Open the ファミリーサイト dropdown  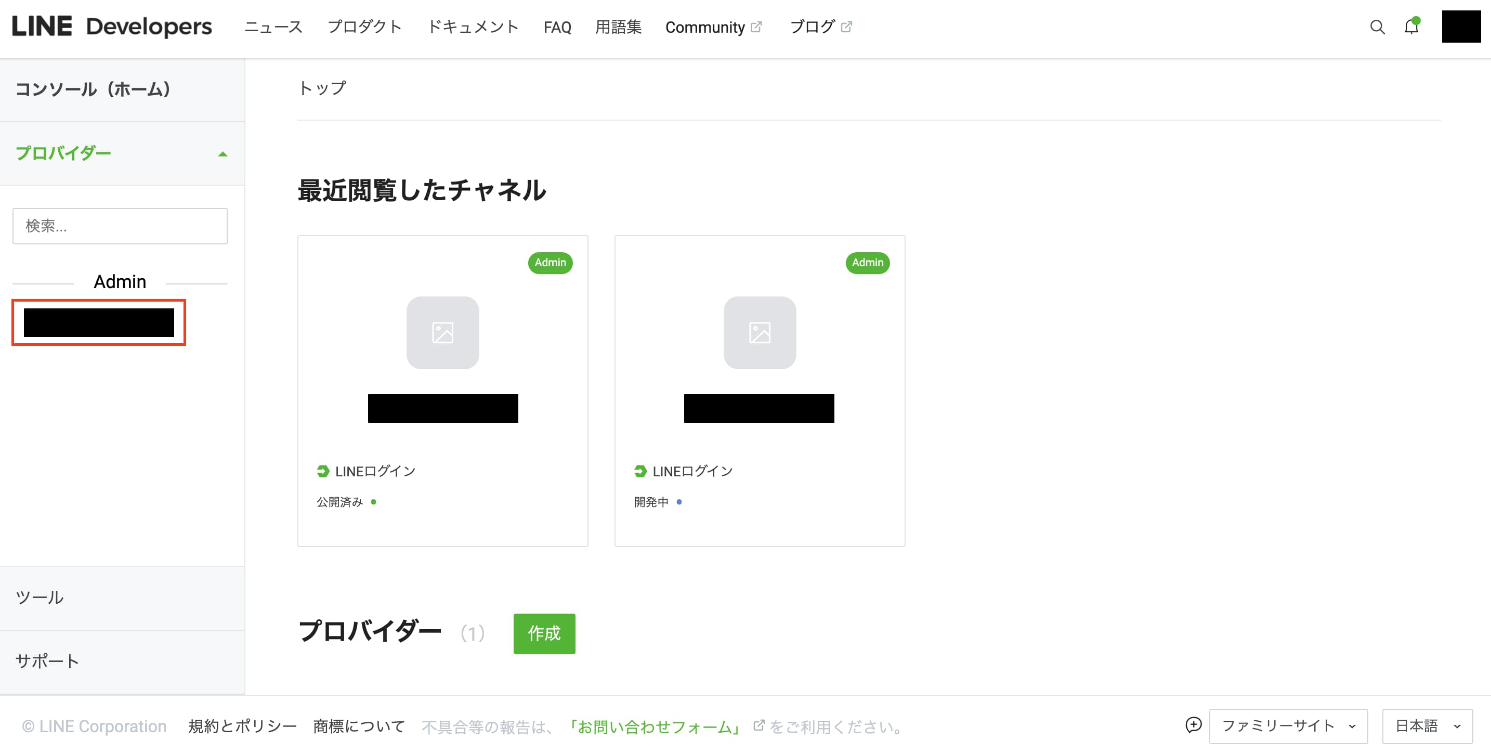1288,726
